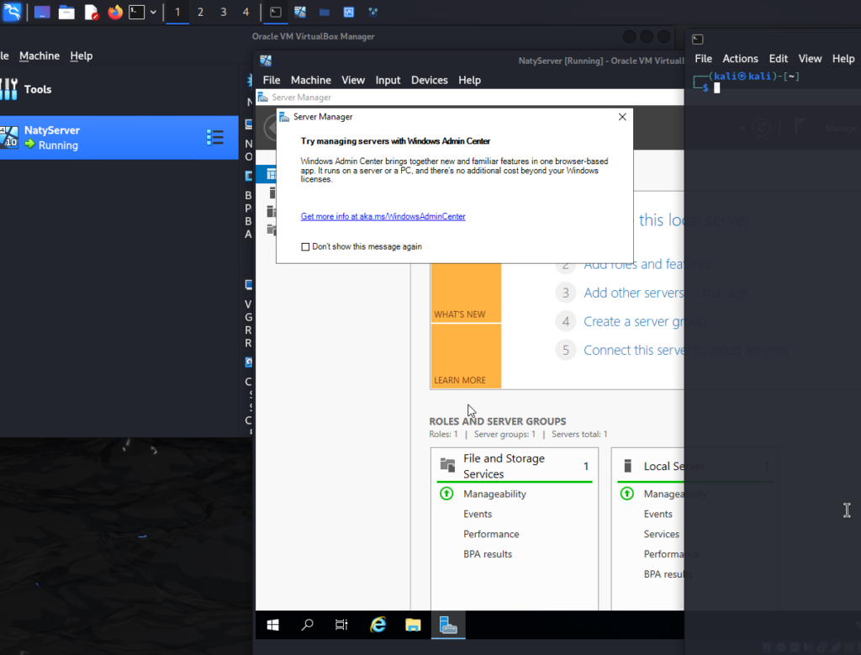The height and width of the screenshot is (655, 861).
Task: Open Kali applications menu dragon icon
Action: point(12,12)
